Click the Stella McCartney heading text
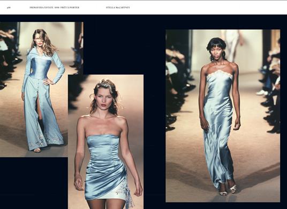Screen dimensions: 287x209 click(118, 7)
